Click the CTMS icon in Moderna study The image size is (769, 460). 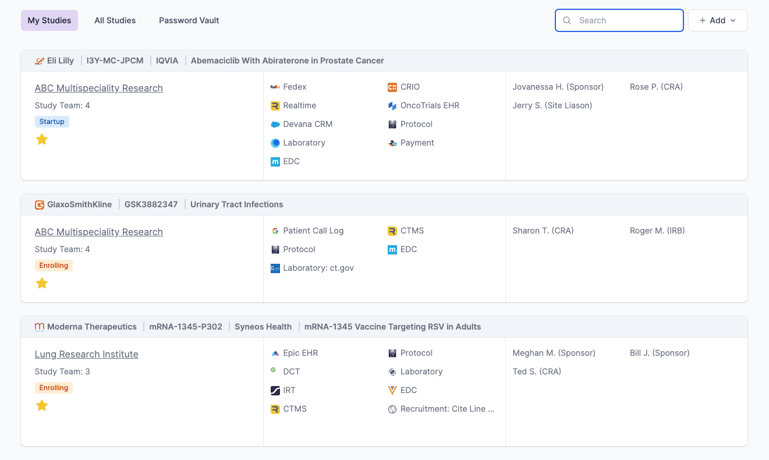pyautogui.click(x=275, y=409)
